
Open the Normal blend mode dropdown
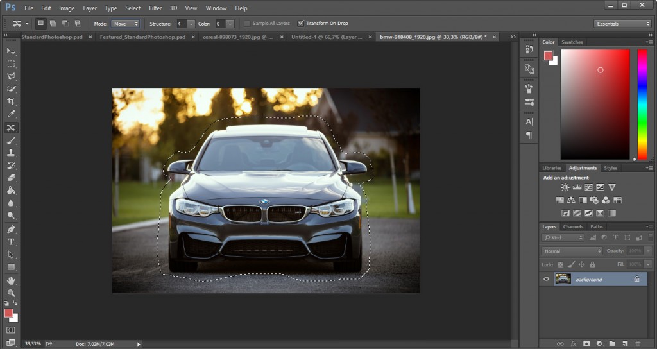pos(572,251)
